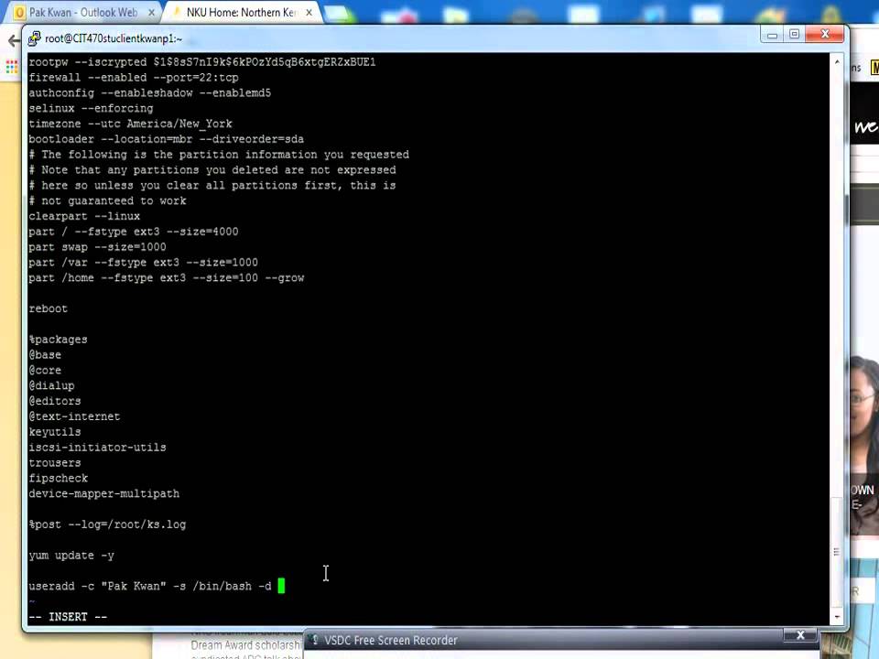Click the 'part /home --fstype ext3' line
This screenshot has height=659, width=879.
[166, 278]
